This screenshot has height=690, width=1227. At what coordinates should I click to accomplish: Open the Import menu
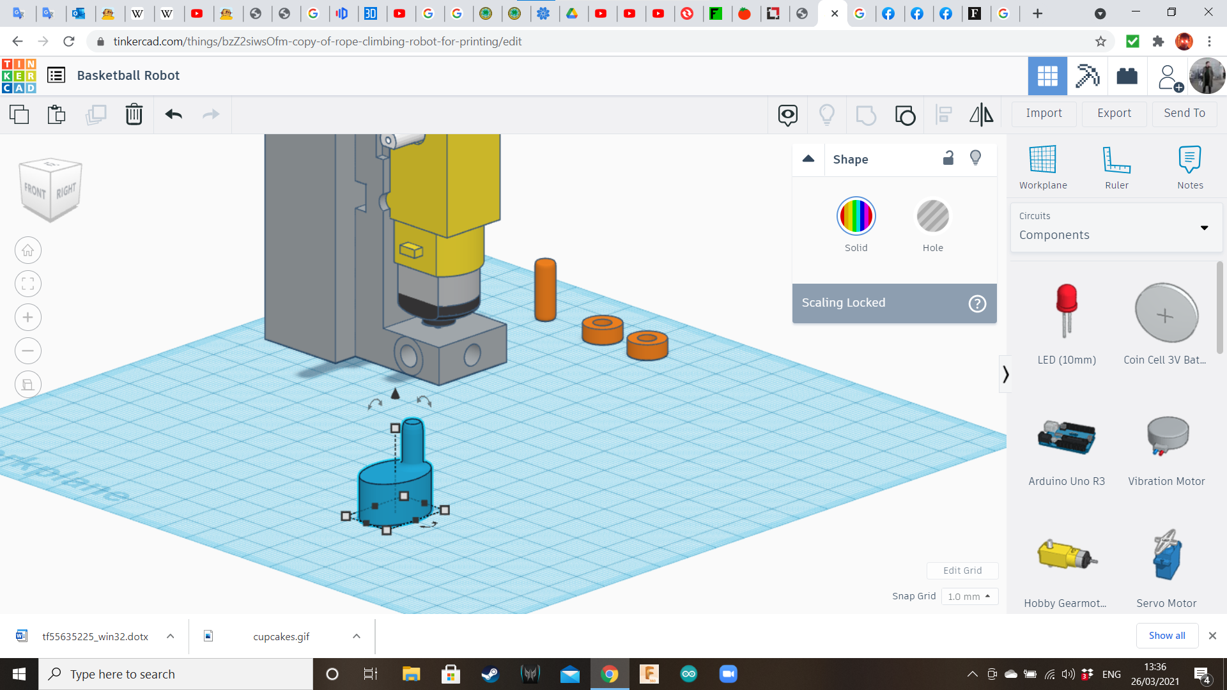(x=1044, y=113)
